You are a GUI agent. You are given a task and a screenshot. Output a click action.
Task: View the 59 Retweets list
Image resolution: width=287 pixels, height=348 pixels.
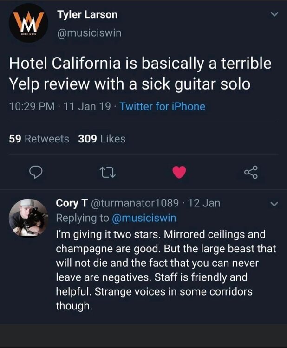point(39,139)
